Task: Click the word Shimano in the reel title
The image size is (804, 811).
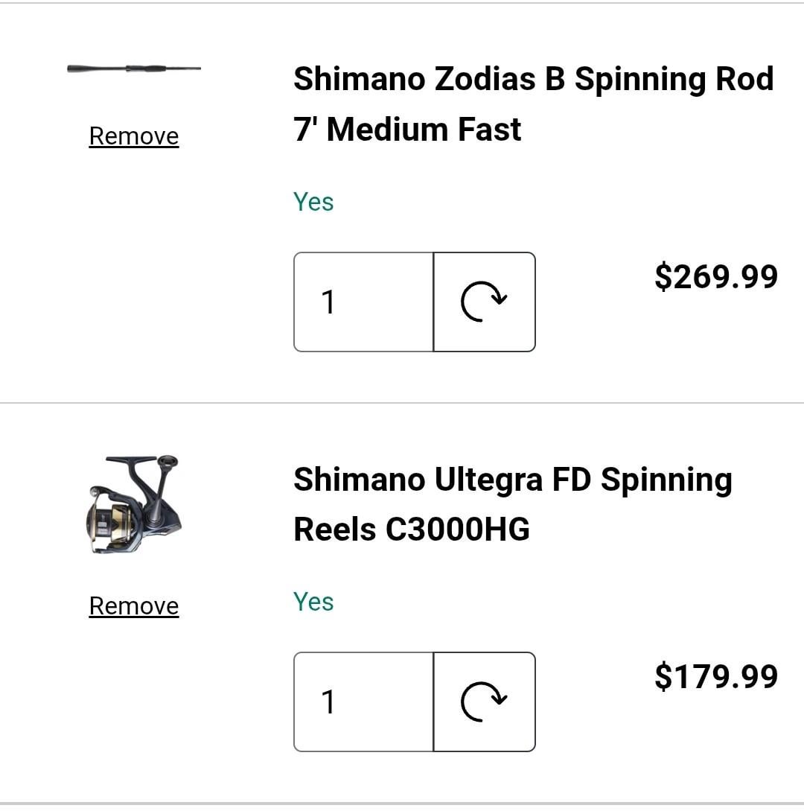Action: click(x=358, y=479)
